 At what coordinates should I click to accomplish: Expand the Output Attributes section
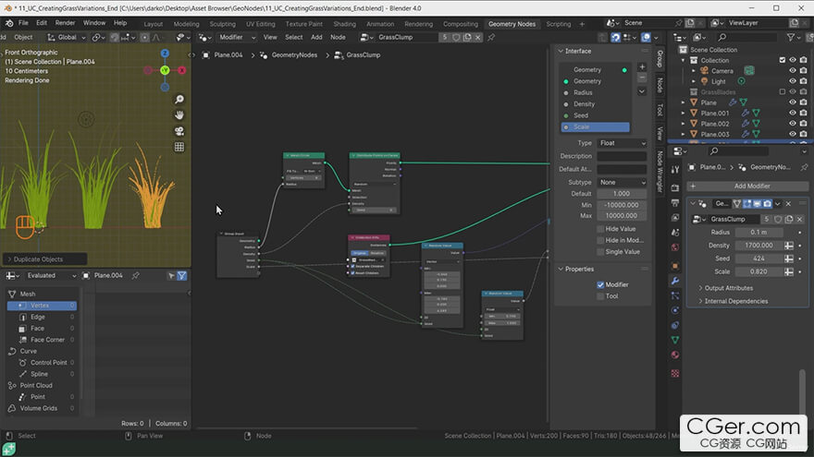(728, 288)
